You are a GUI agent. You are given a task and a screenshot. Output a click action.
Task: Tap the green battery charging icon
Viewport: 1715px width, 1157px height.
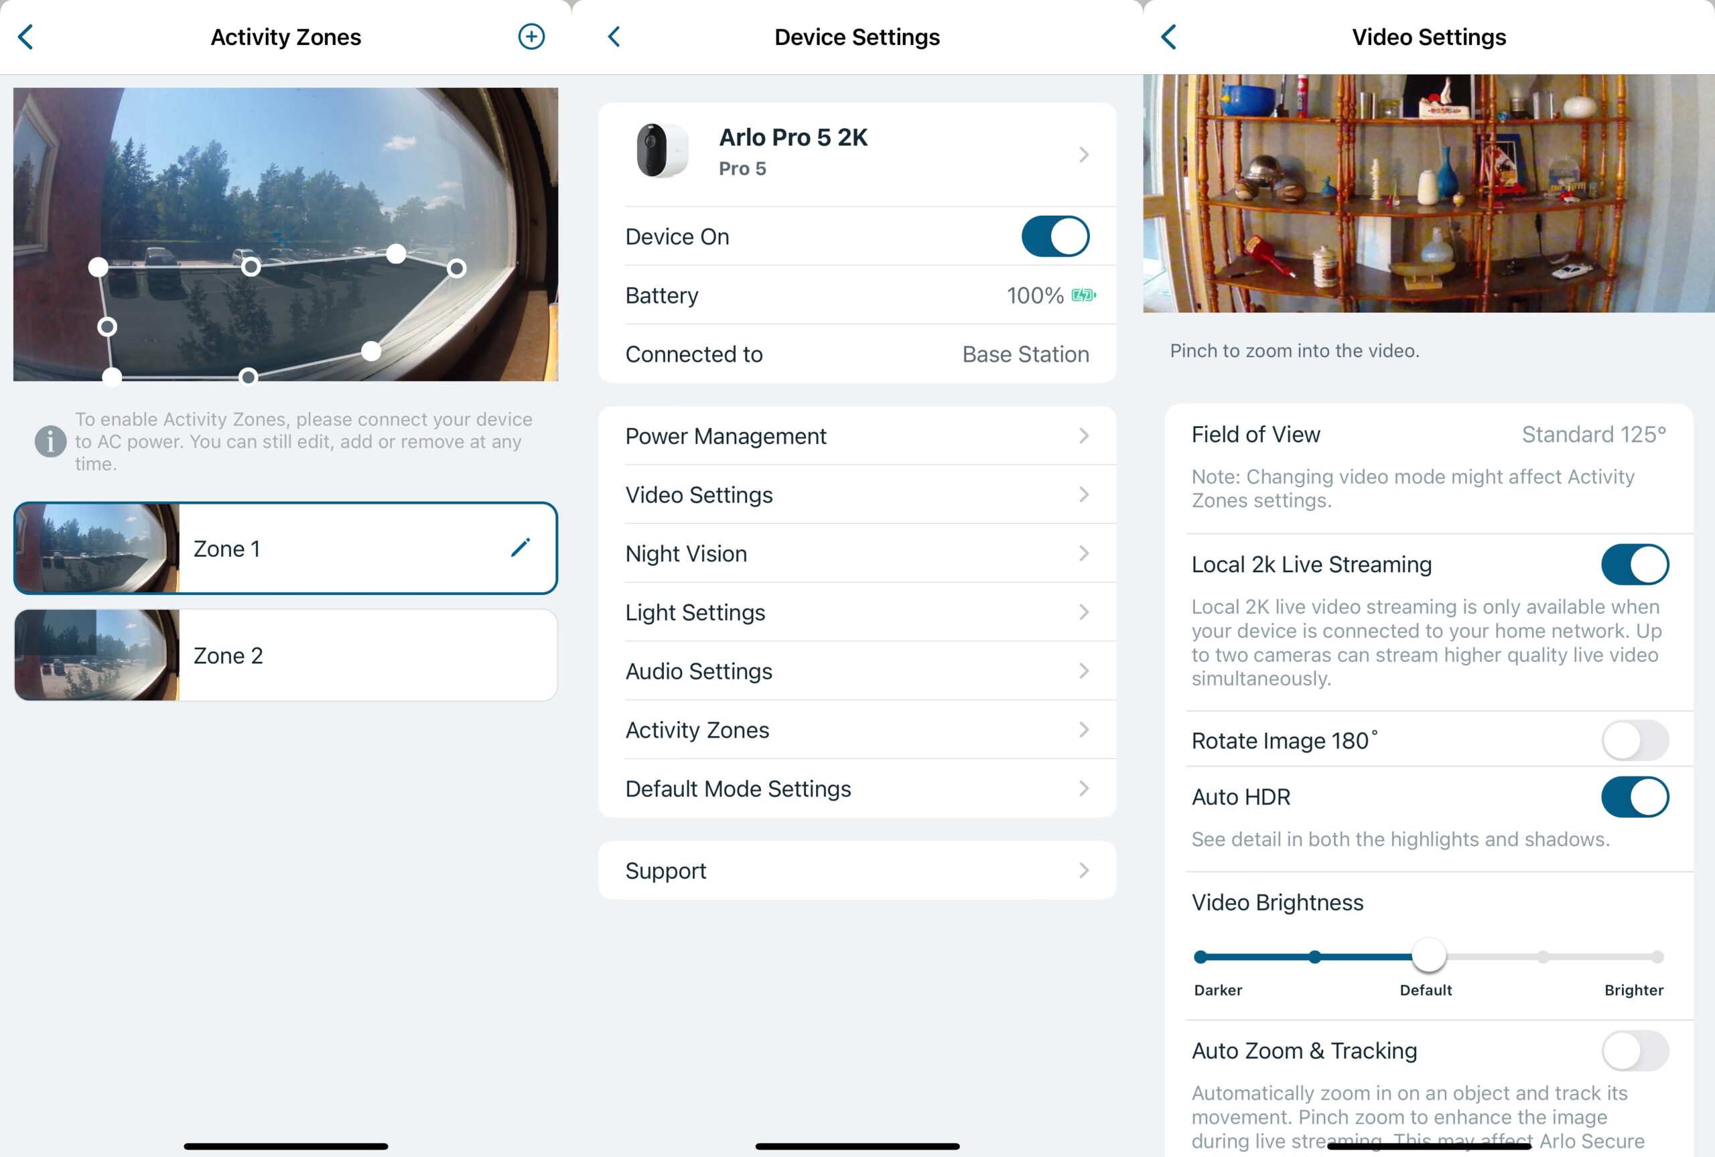tap(1083, 295)
